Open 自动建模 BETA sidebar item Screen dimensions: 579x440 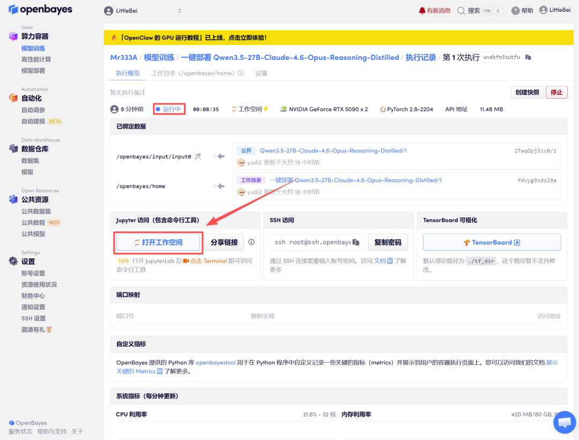point(42,122)
